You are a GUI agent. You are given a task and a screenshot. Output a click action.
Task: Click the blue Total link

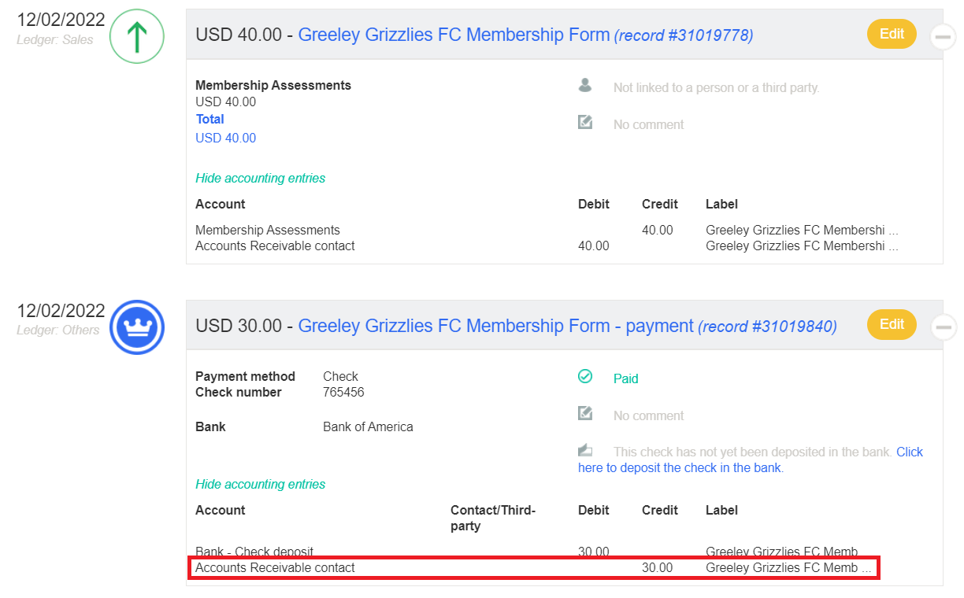[x=209, y=120]
